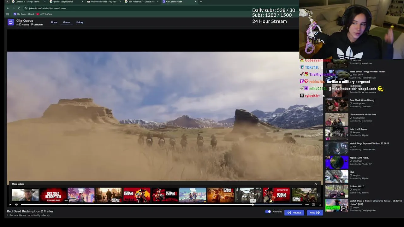This screenshot has height=227, width=404.
Task: Mute the video with speaker icon
Action: tap(16, 205)
